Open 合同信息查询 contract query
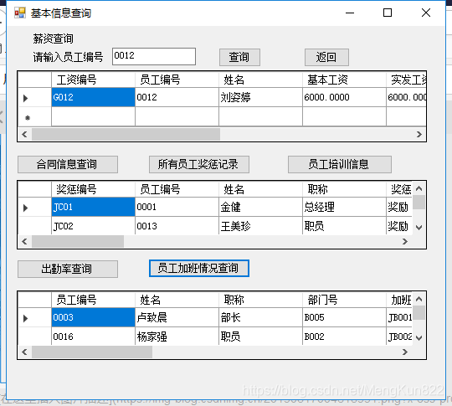Screen dimensions: 452x406 click(x=68, y=164)
